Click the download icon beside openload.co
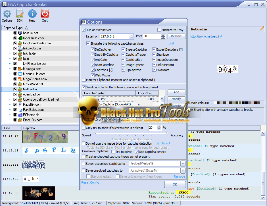Viewport: 267px width, 206px height. click(20, 94)
